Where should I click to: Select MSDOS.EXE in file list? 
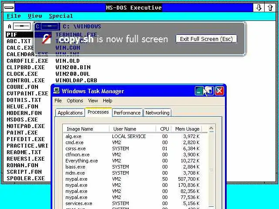pos(22,120)
